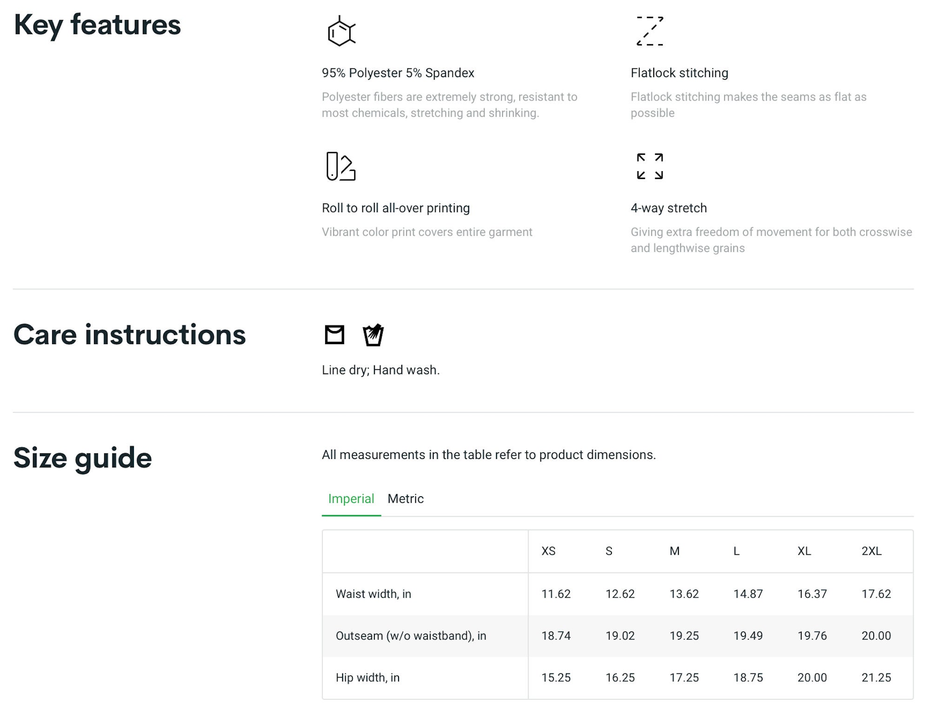Click the 'Hip width, in' row label

click(x=368, y=678)
